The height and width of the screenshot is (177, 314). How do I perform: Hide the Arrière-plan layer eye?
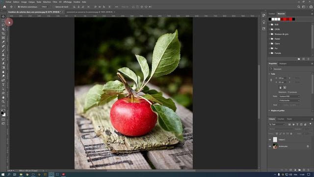(x=270, y=147)
